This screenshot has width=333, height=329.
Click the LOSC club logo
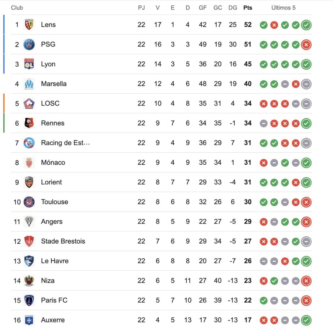point(29,103)
